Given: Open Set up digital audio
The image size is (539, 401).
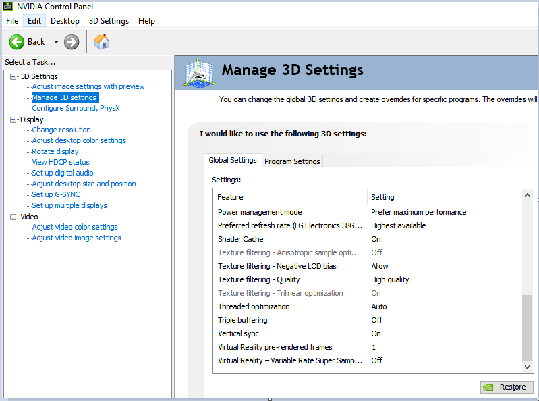Looking at the screenshot, I should (x=63, y=173).
